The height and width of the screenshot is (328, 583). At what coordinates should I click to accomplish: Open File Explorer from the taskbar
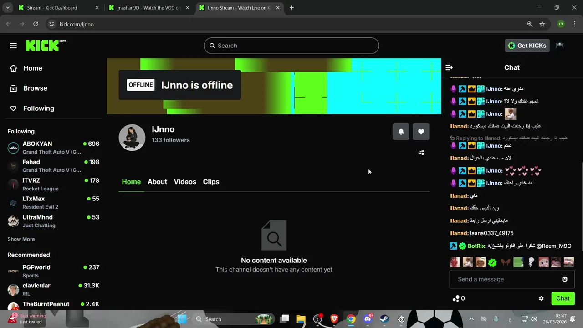(301, 319)
